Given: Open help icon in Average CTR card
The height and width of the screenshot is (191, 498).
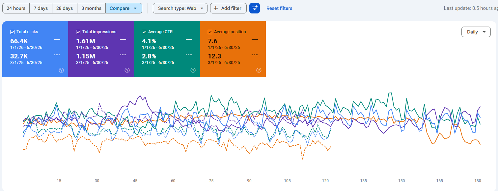Looking at the screenshot, I should (193, 70).
